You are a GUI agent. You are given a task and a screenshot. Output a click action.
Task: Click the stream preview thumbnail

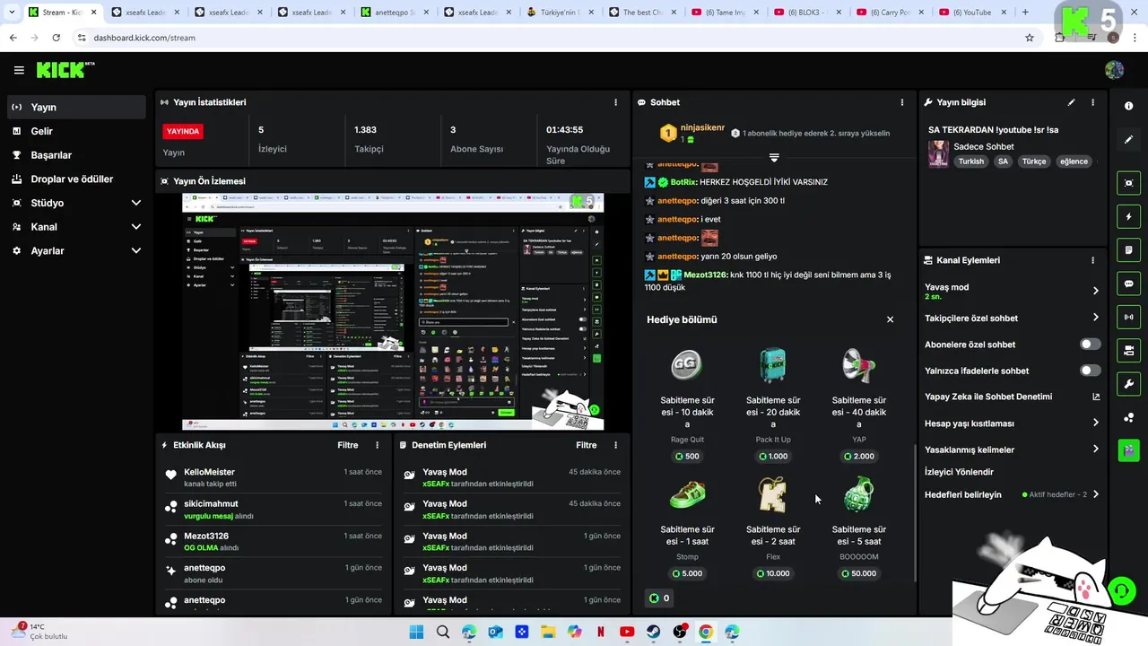[393, 311]
